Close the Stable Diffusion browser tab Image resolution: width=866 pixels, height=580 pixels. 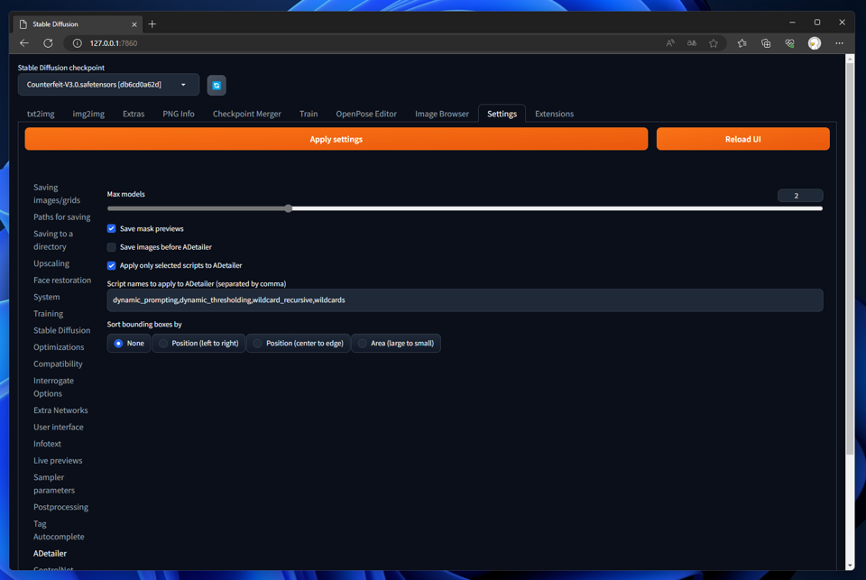click(134, 24)
